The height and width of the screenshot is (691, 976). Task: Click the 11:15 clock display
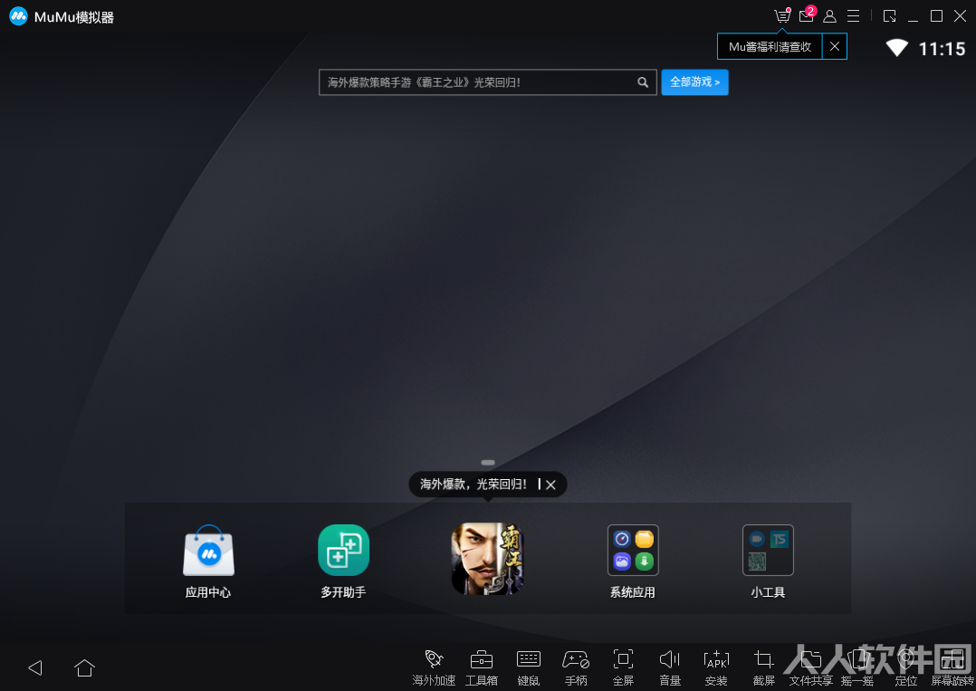click(942, 49)
